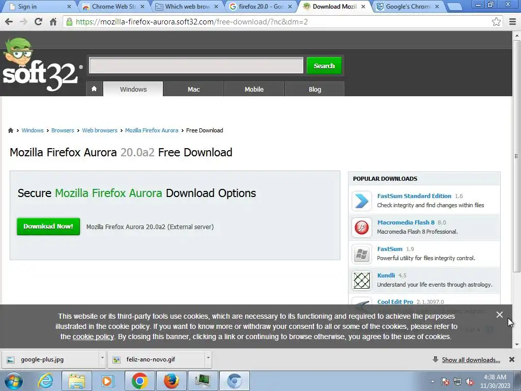Open the Browsers breadcrumb link
The width and height of the screenshot is (521, 391).
point(63,130)
